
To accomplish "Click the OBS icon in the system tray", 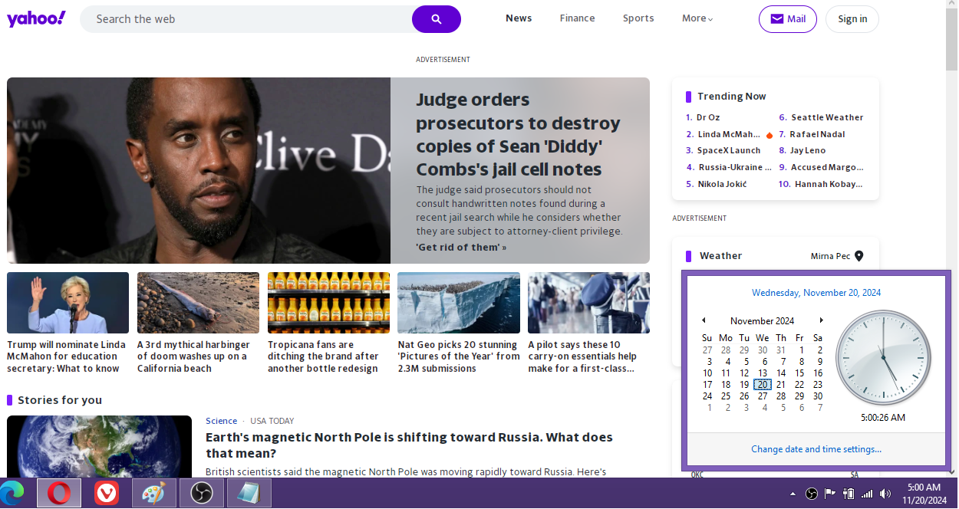I will pyautogui.click(x=812, y=494).
